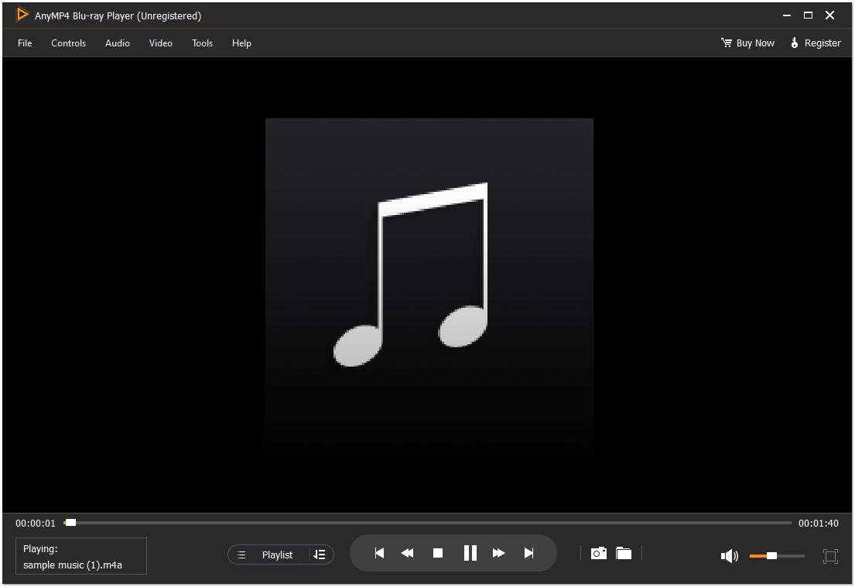Change the playlist play order mode
855x587 pixels.
pyautogui.click(x=320, y=555)
